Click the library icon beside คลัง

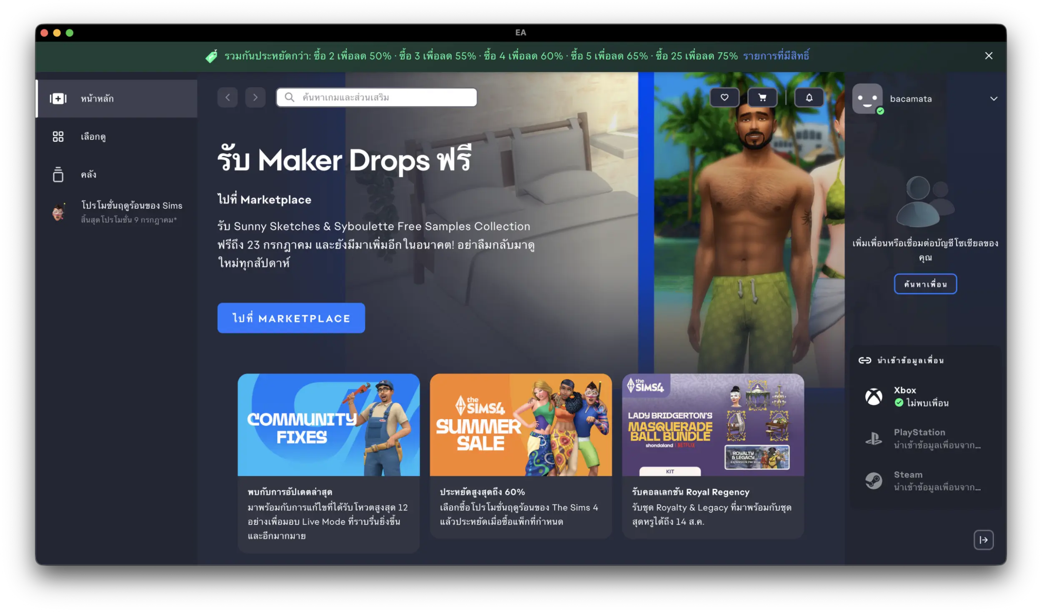click(x=58, y=175)
